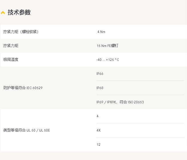
Task: Select the 极限温度 label
Action: tap(11, 60)
